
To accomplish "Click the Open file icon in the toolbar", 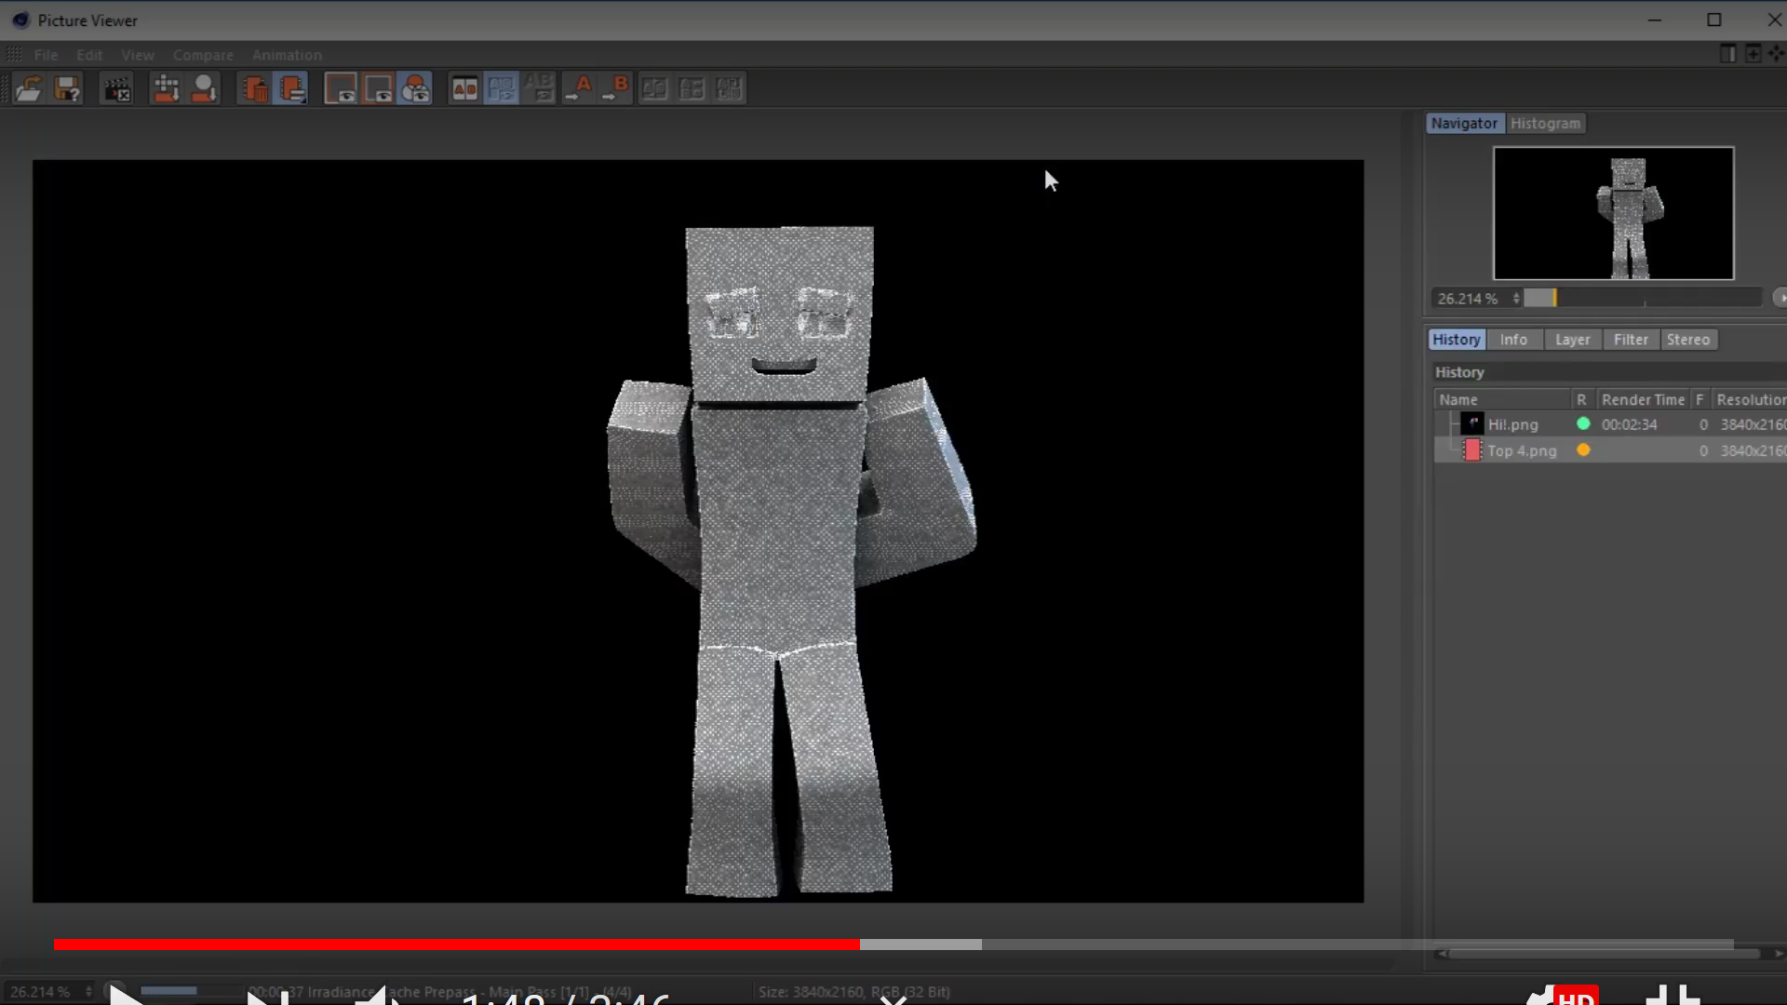I will tap(28, 88).
